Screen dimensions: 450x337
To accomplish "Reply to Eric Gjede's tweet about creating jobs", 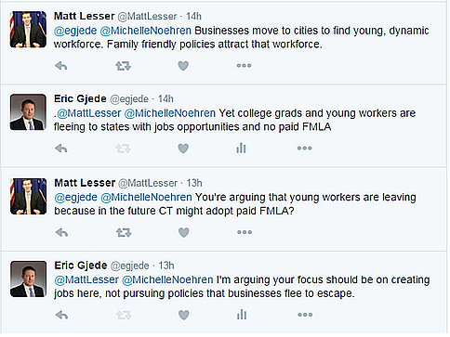I will pyautogui.click(x=61, y=315).
